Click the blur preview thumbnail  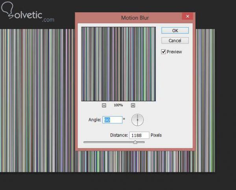(118, 64)
